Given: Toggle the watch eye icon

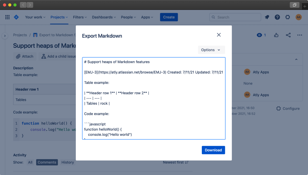Looking at the screenshot, I should click(259, 35).
